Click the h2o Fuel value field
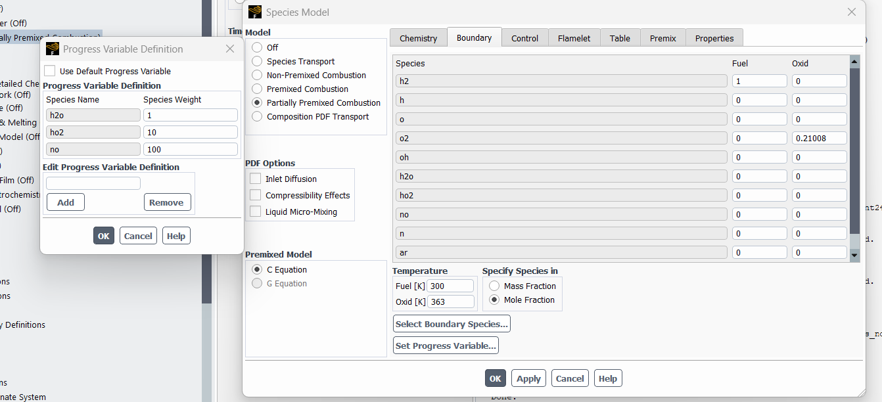 coord(760,176)
